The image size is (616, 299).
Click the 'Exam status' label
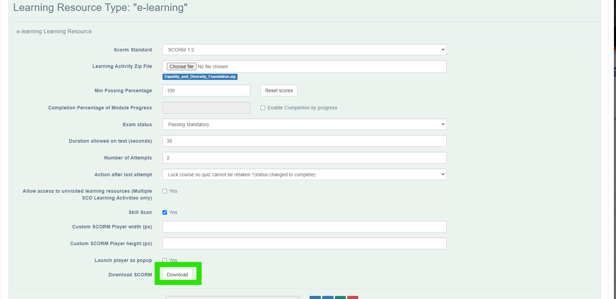[x=137, y=124]
